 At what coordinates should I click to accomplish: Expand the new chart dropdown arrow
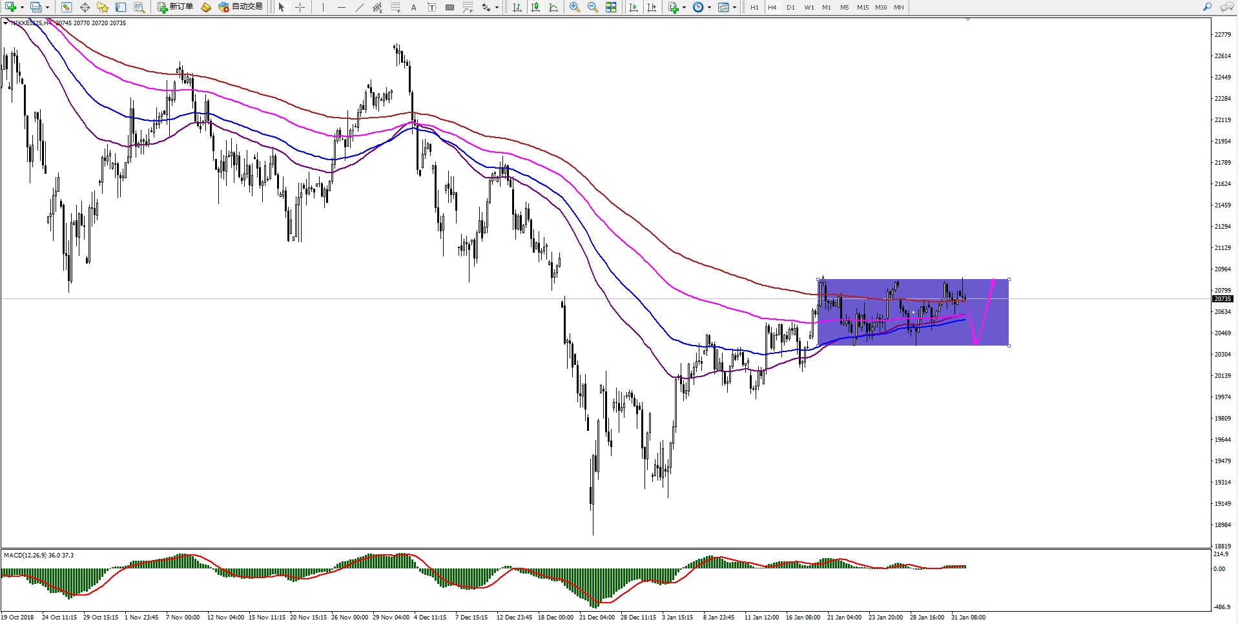(22, 8)
